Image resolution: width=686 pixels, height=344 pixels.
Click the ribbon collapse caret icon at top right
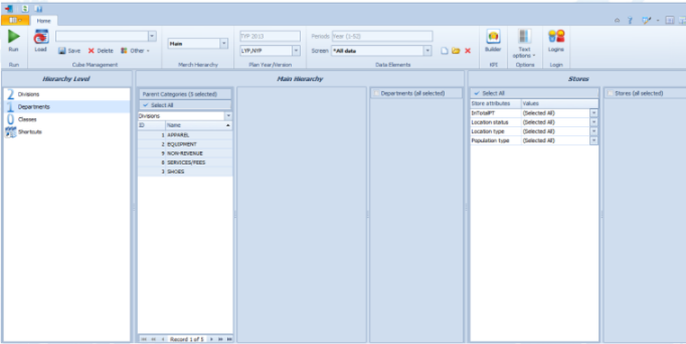pos(617,20)
